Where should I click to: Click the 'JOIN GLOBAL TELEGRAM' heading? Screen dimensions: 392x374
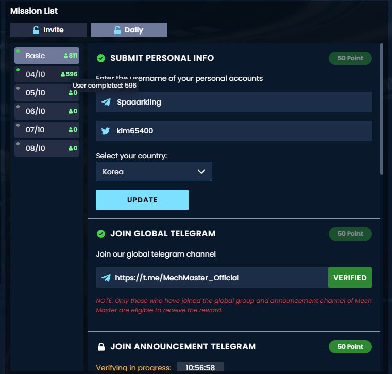point(163,234)
